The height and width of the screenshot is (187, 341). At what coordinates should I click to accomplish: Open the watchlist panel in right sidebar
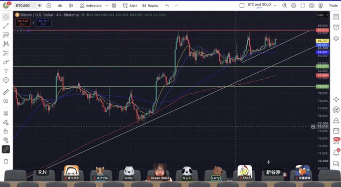coord(336,17)
